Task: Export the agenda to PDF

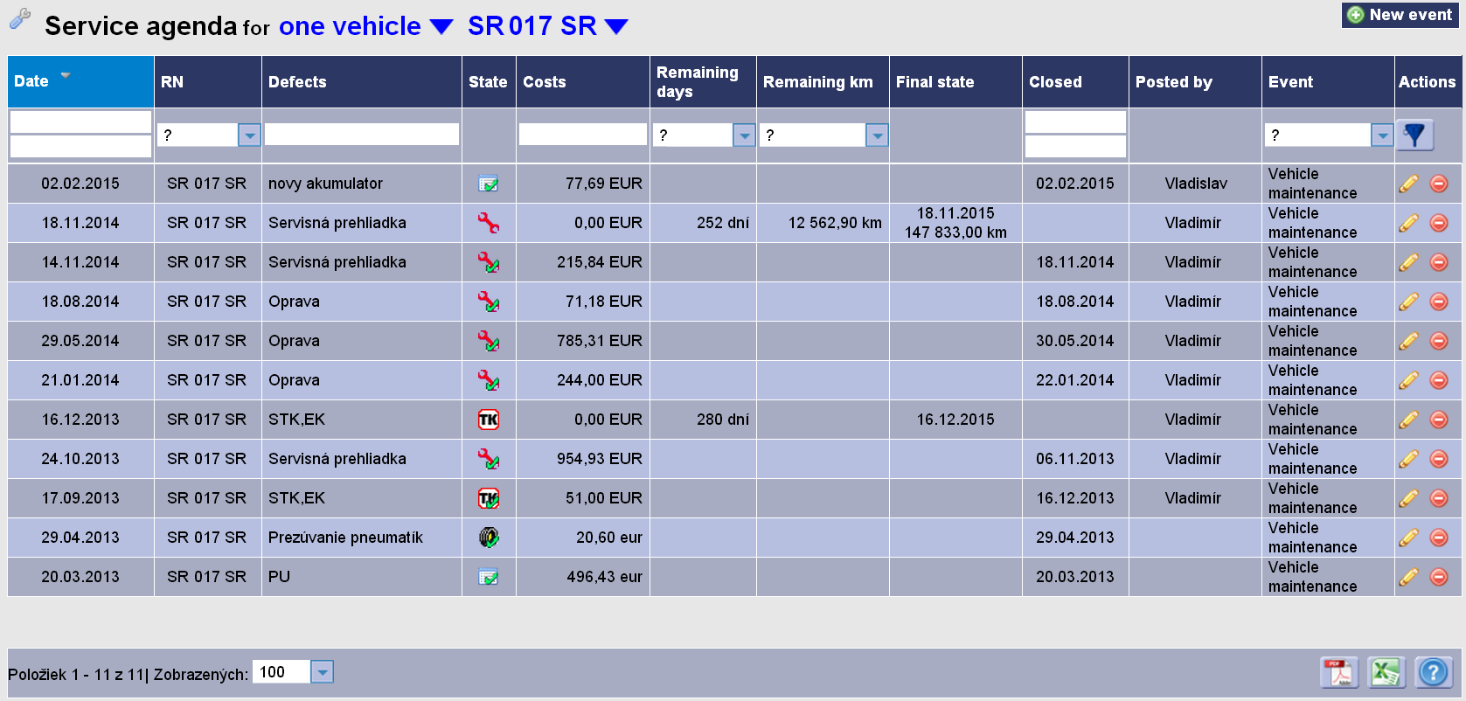Action: click(1339, 672)
